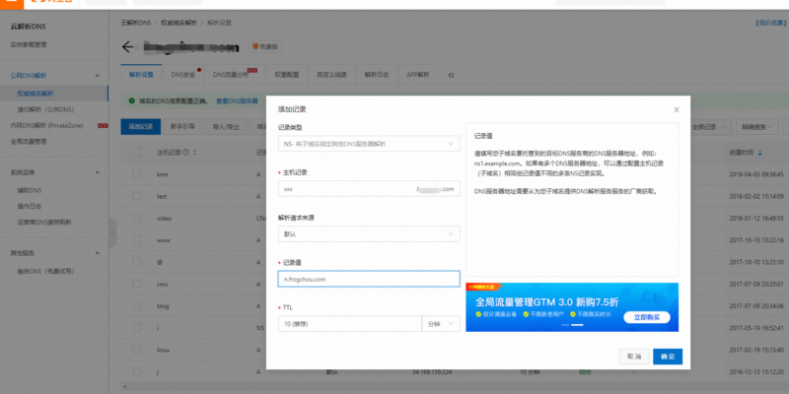This screenshot has width=789, height=394.
Task: Click the 记录值 input with n.frogchou.com
Action: (x=368, y=279)
